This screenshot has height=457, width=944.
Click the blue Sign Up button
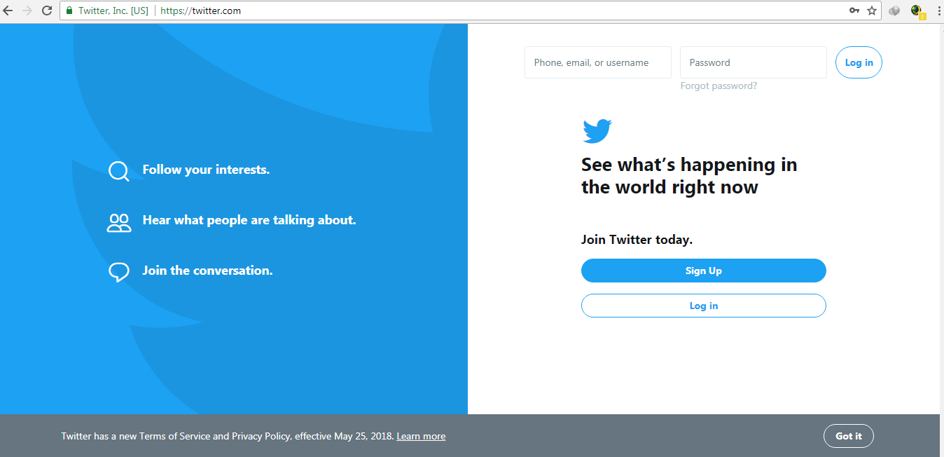(x=704, y=271)
